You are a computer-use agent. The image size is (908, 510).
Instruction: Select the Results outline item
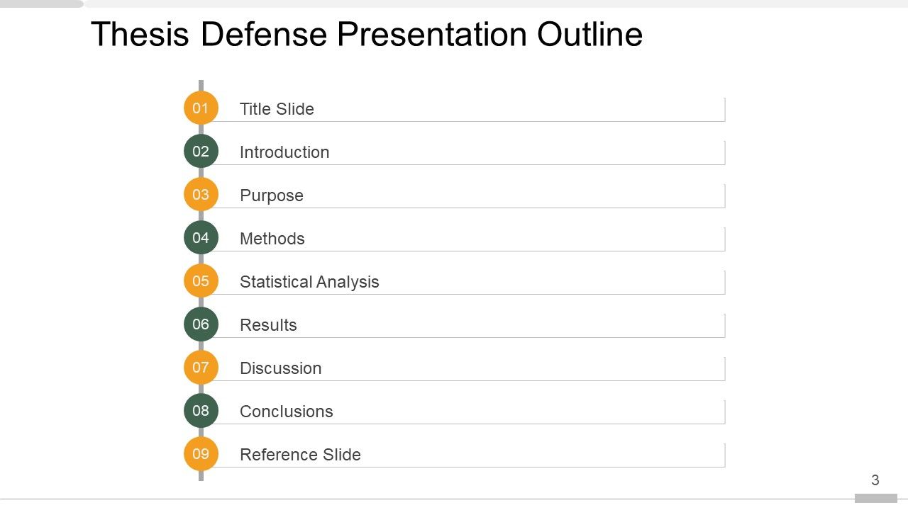pyautogui.click(x=268, y=325)
